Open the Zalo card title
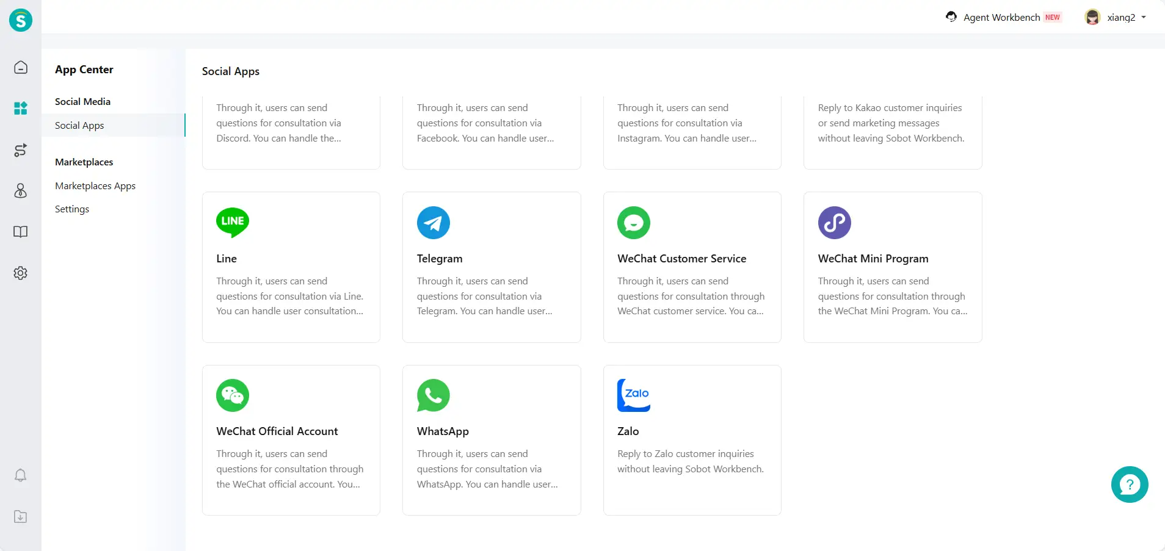 tap(628, 431)
